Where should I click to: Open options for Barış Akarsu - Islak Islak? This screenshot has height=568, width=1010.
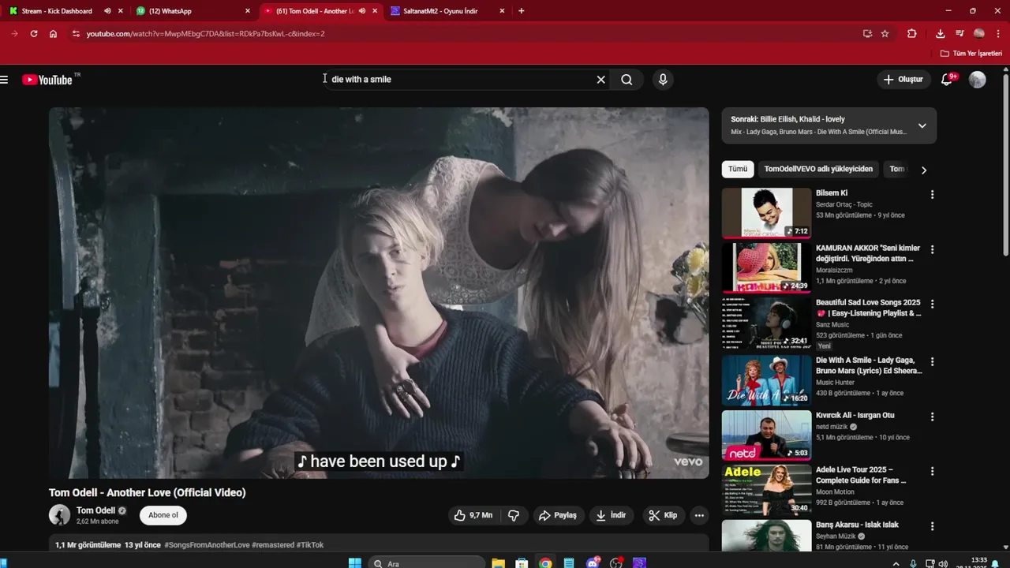(932, 526)
